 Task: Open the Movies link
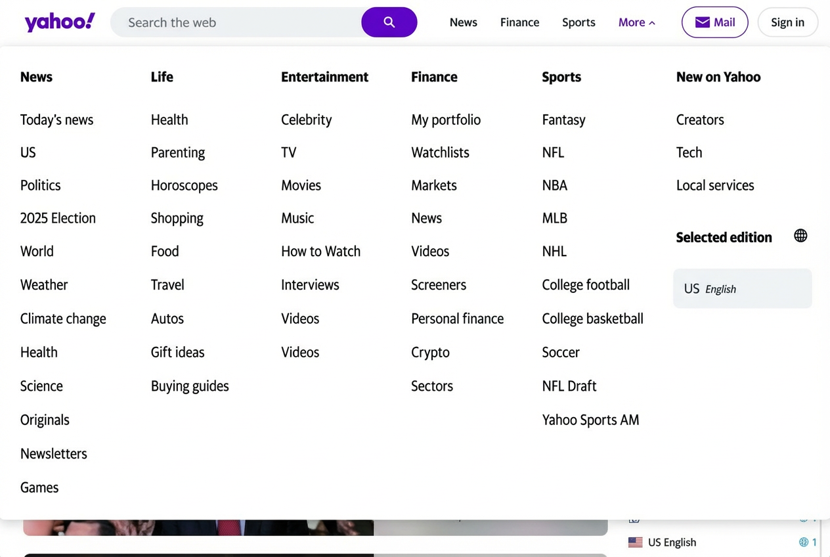[301, 185]
